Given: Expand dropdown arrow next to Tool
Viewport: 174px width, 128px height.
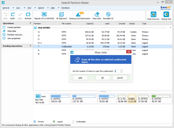Looking at the screenshot, I should pyautogui.click(x=35, y=8).
